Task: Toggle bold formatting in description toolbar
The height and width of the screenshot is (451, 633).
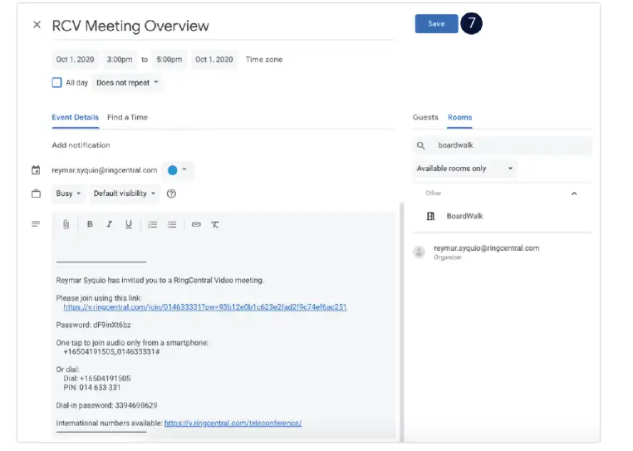Action: coord(90,224)
